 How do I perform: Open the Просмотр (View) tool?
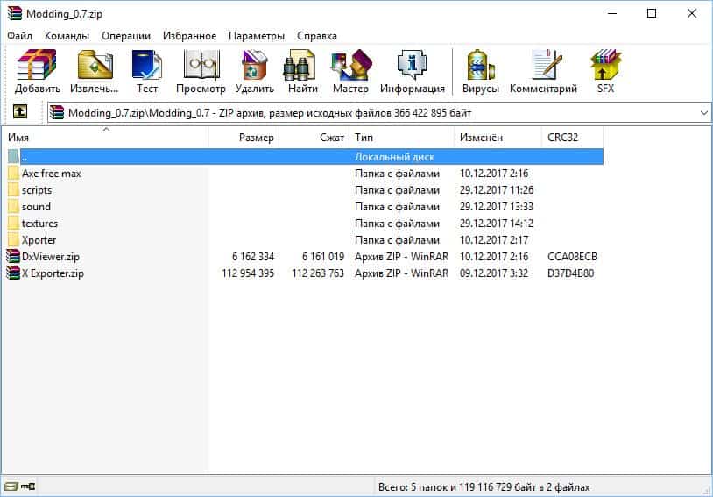(201, 71)
